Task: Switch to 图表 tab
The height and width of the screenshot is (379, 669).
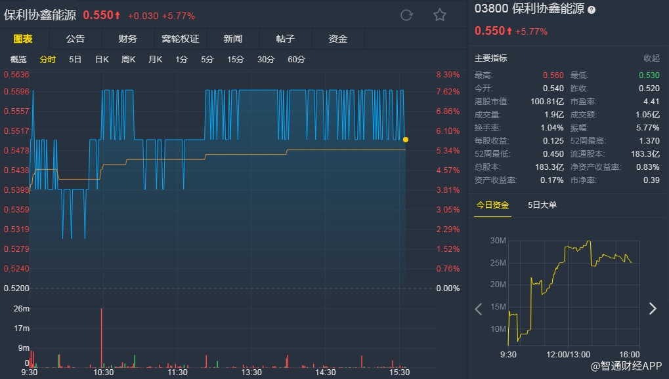Action: click(x=23, y=39)
